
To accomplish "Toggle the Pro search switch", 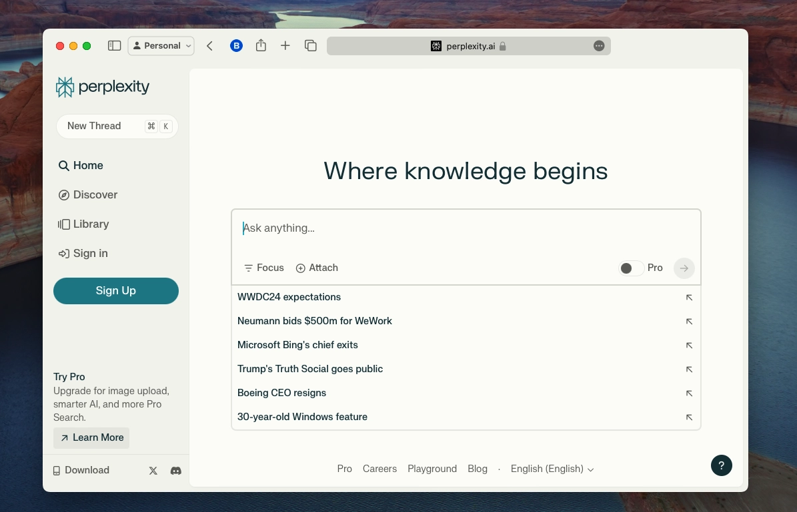I will click(632, 268).
